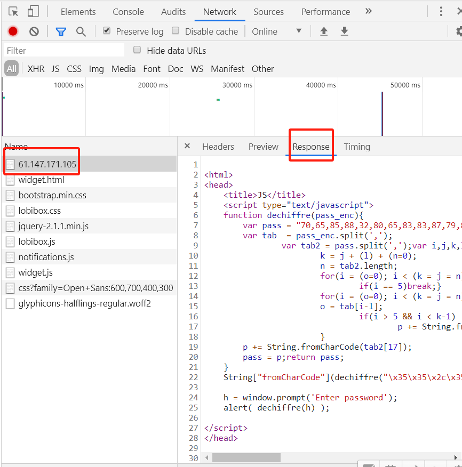Open DevTools three-dot customize menu
This screenshot has width=462, height=467.
[441, 12]
